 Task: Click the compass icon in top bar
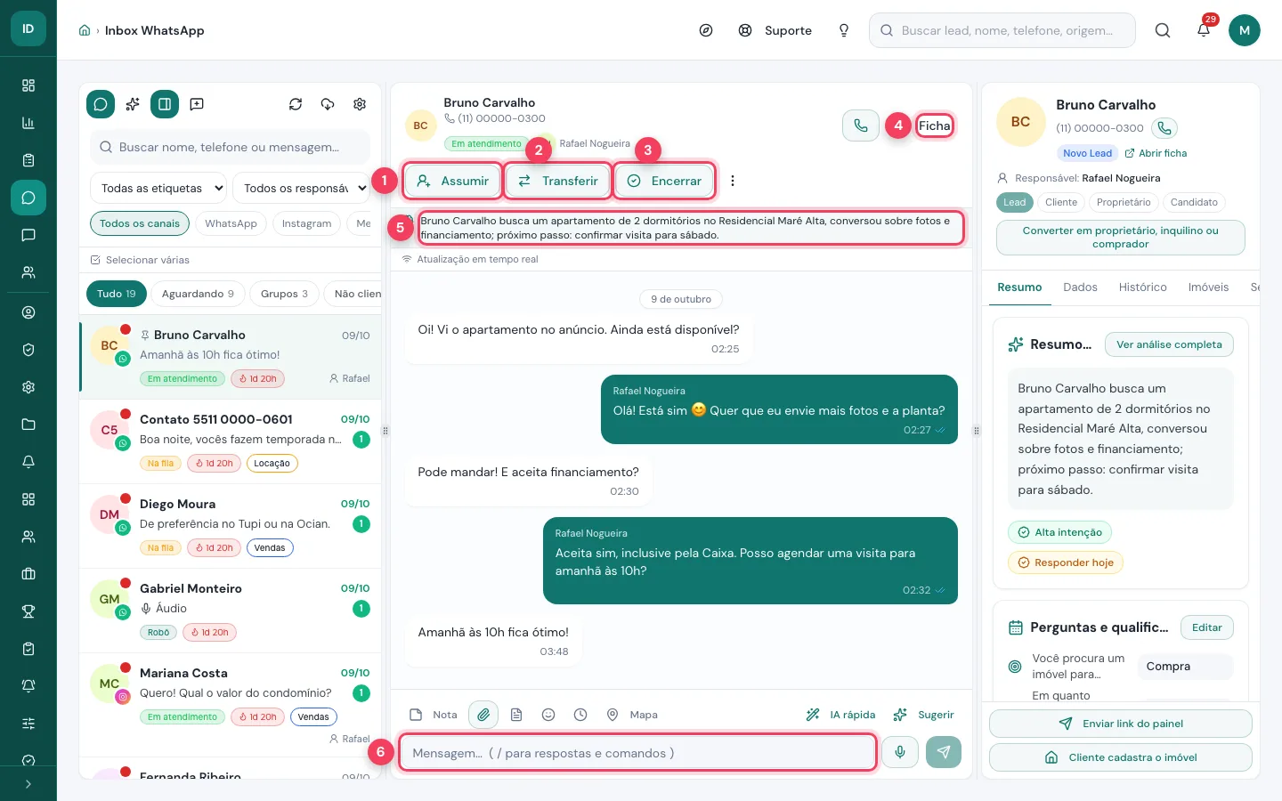click(x=706, y=30)
